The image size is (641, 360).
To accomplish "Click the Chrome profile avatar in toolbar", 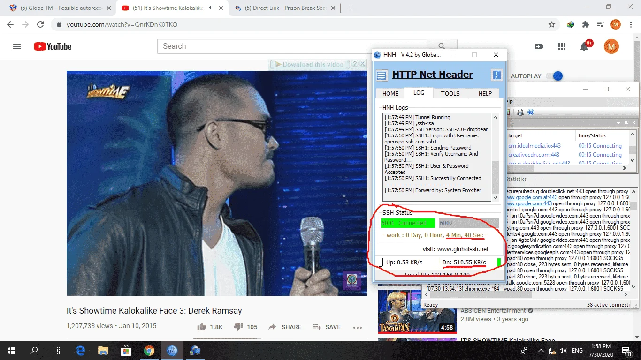I will (615, 24).
